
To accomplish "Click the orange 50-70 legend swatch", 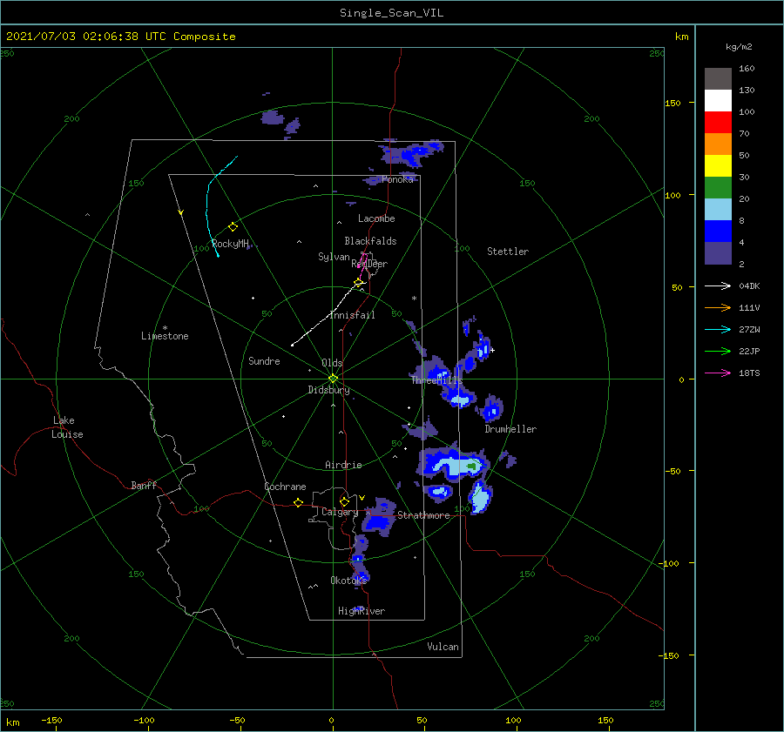I will coord(718,144).
